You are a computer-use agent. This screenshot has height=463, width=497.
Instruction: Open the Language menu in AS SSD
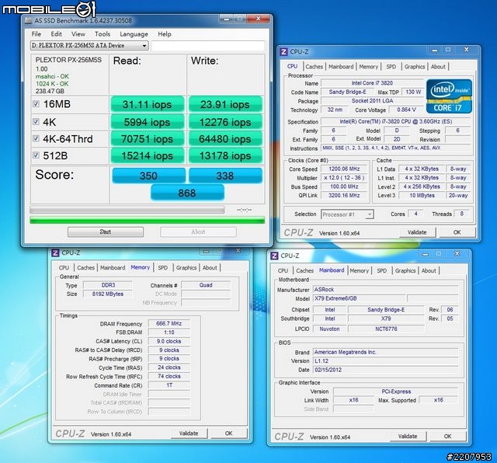[x=134, y=34]
